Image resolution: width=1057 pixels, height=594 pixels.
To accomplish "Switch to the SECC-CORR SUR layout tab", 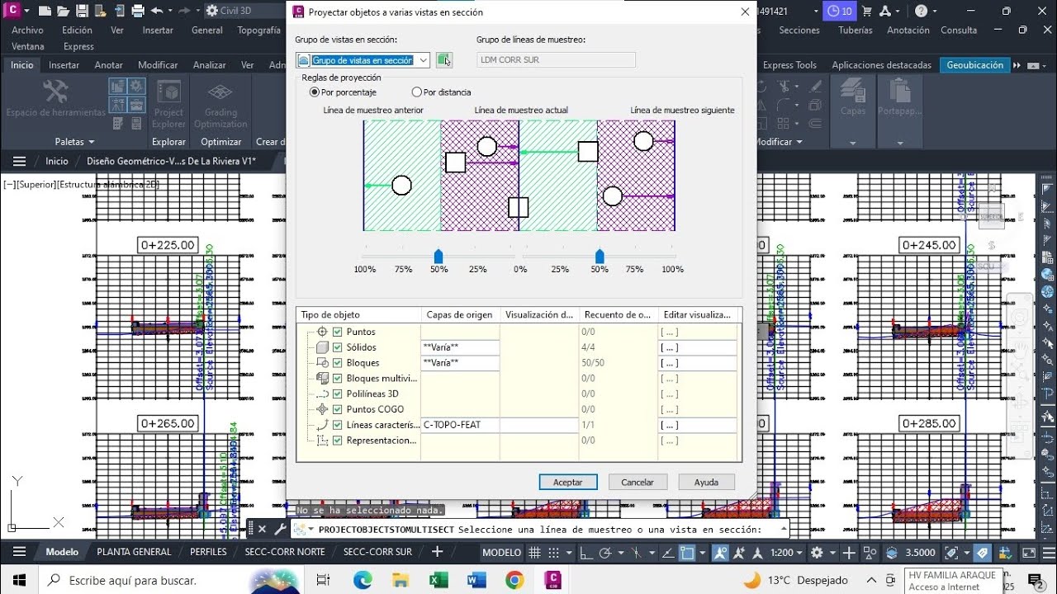I will [x=377, y=552].
